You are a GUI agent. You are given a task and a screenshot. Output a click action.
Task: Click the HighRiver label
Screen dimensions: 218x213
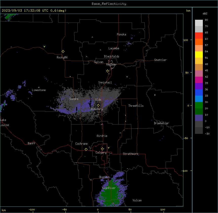109,188
